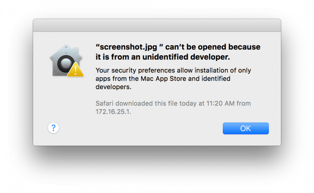Click the 172.16.25.1 IP address text

click(x=113, y=112)
